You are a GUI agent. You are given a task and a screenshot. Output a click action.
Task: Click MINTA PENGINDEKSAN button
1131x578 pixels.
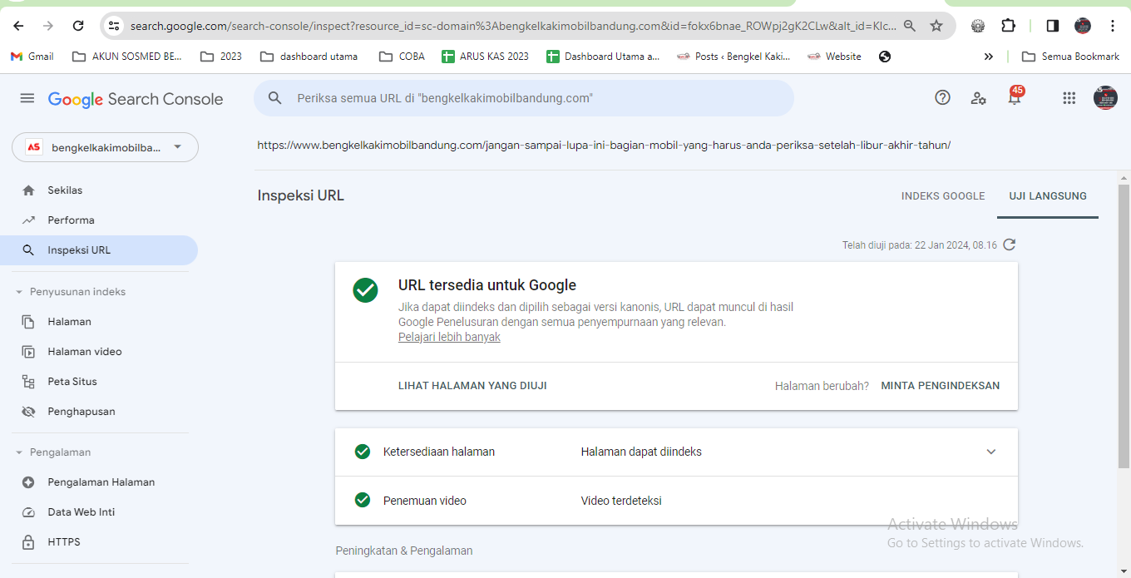point(941,386)
